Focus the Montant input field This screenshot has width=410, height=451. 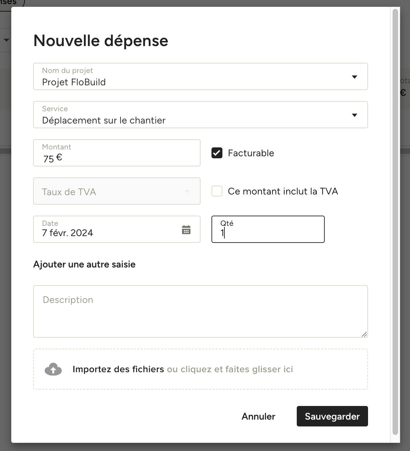pyautogui.click(x=117, y=153)
